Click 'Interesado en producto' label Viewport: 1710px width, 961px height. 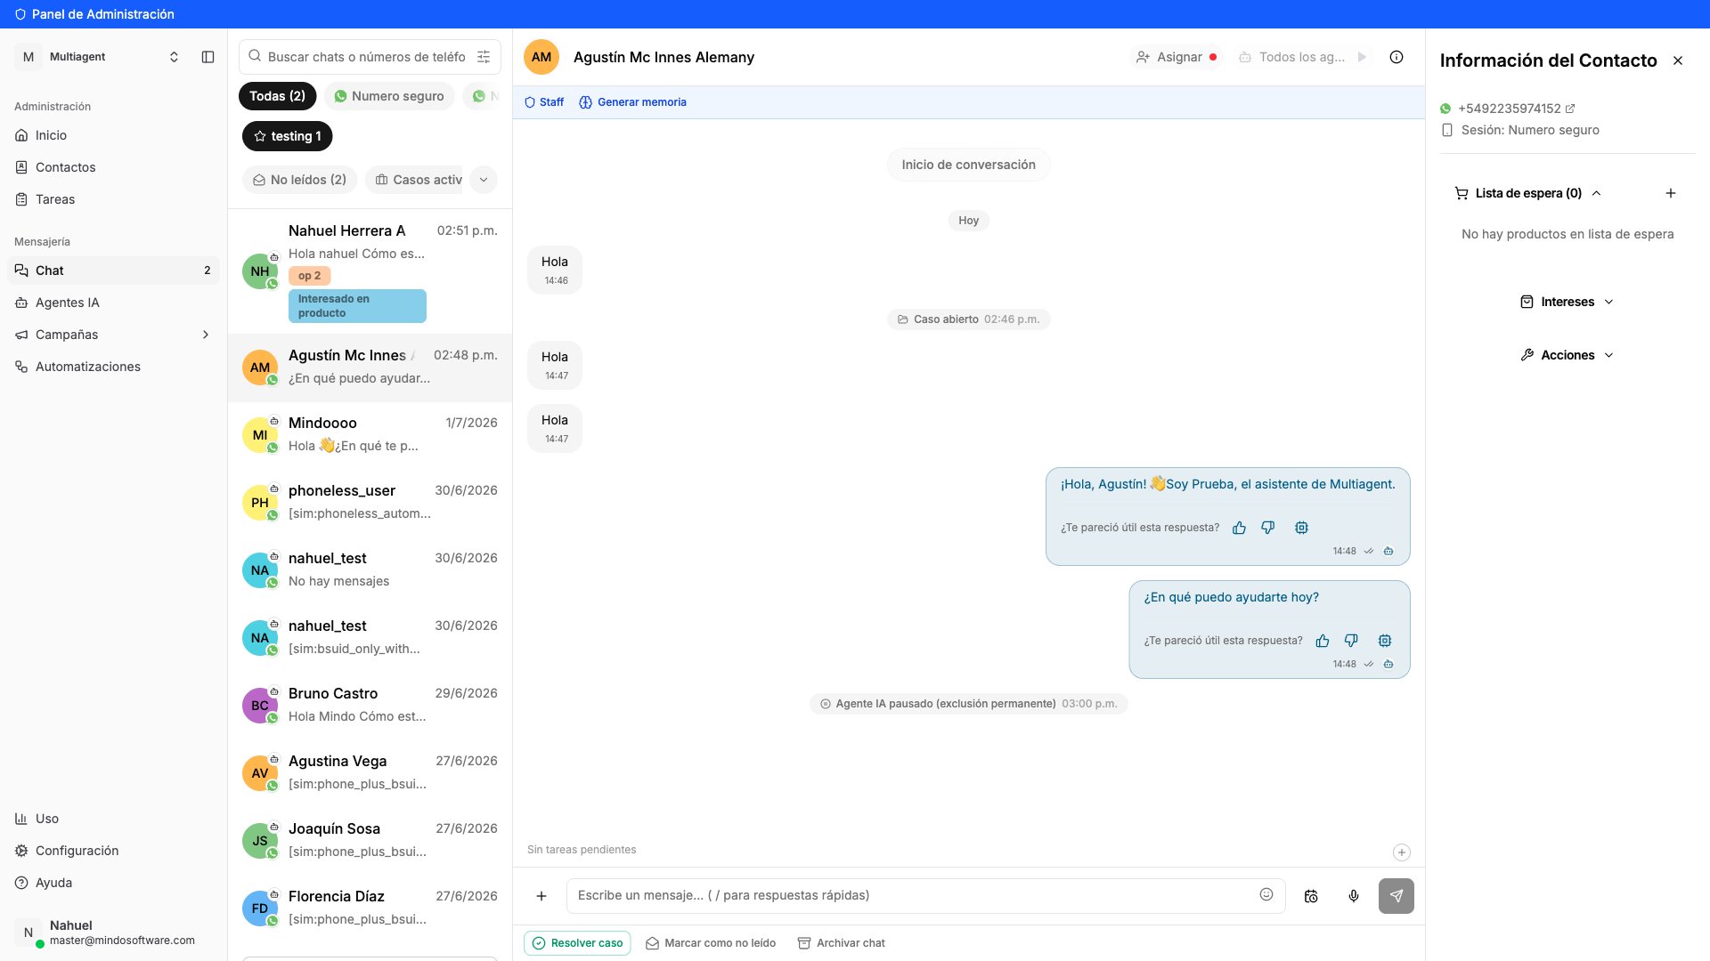(x=357, y=306)
